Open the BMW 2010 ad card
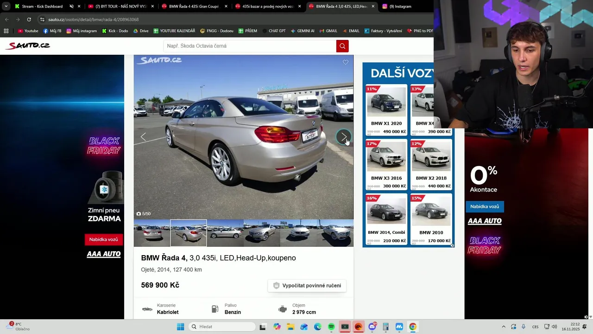 click(431, 219)
